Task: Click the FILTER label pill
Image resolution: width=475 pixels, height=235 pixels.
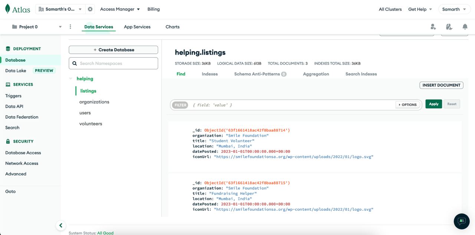Action: click(x=180, y=105)
